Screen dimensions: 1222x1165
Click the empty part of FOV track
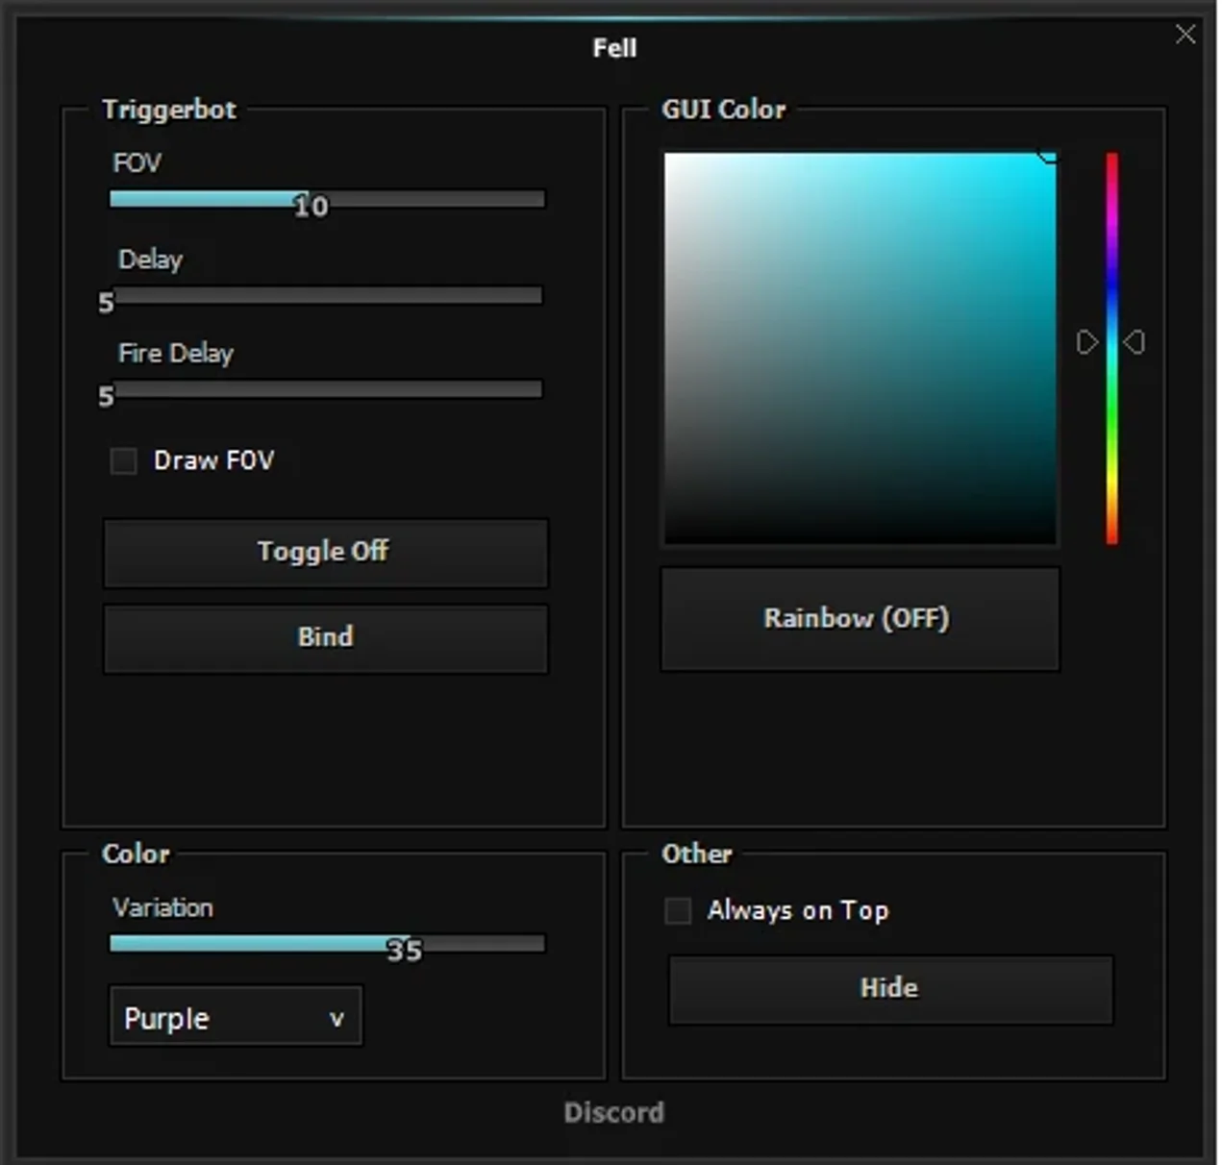point(437,199)
